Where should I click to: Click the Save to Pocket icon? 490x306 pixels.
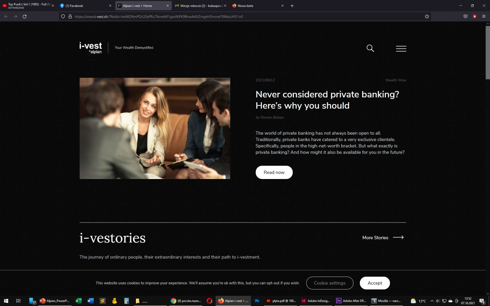tap(466, 17)
